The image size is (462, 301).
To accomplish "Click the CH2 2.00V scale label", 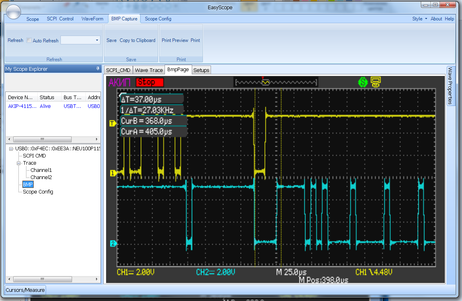I will coord(216,272).
